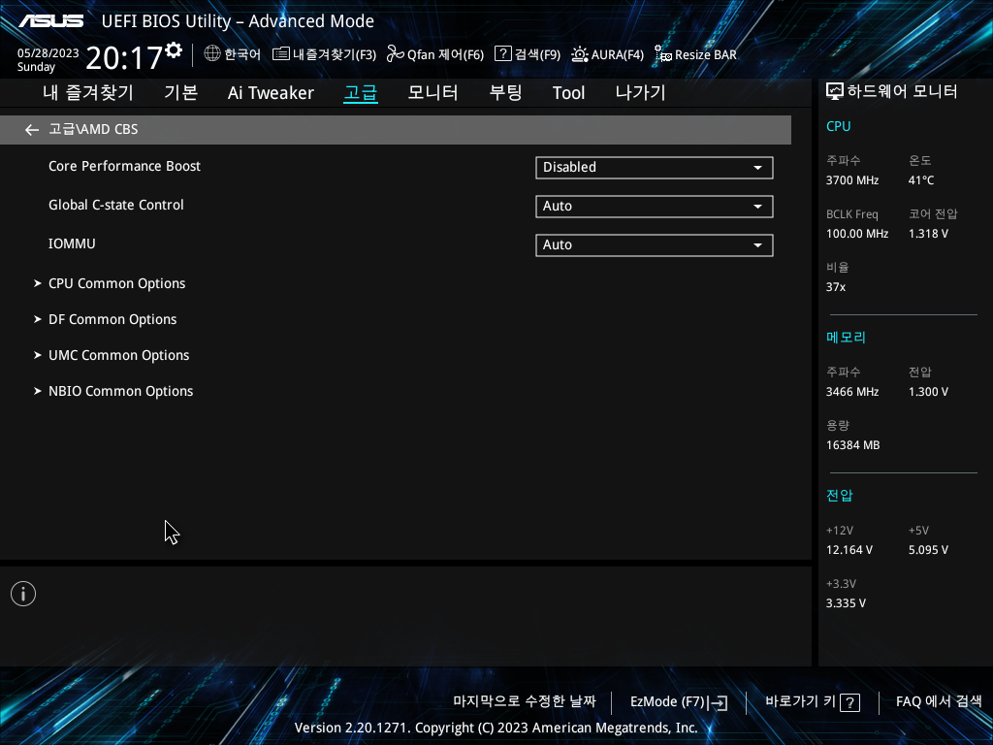Image resolution: width=993 pixels, height=745 pixels.
Task: Click CPU temperature value 41°C
Action: click(x=921, y=180)
